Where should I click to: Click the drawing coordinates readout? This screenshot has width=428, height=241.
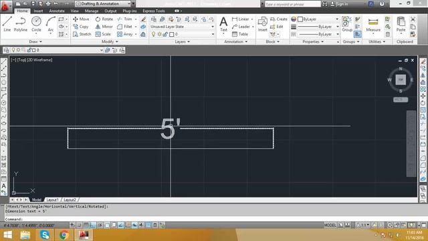click(29, 226)
